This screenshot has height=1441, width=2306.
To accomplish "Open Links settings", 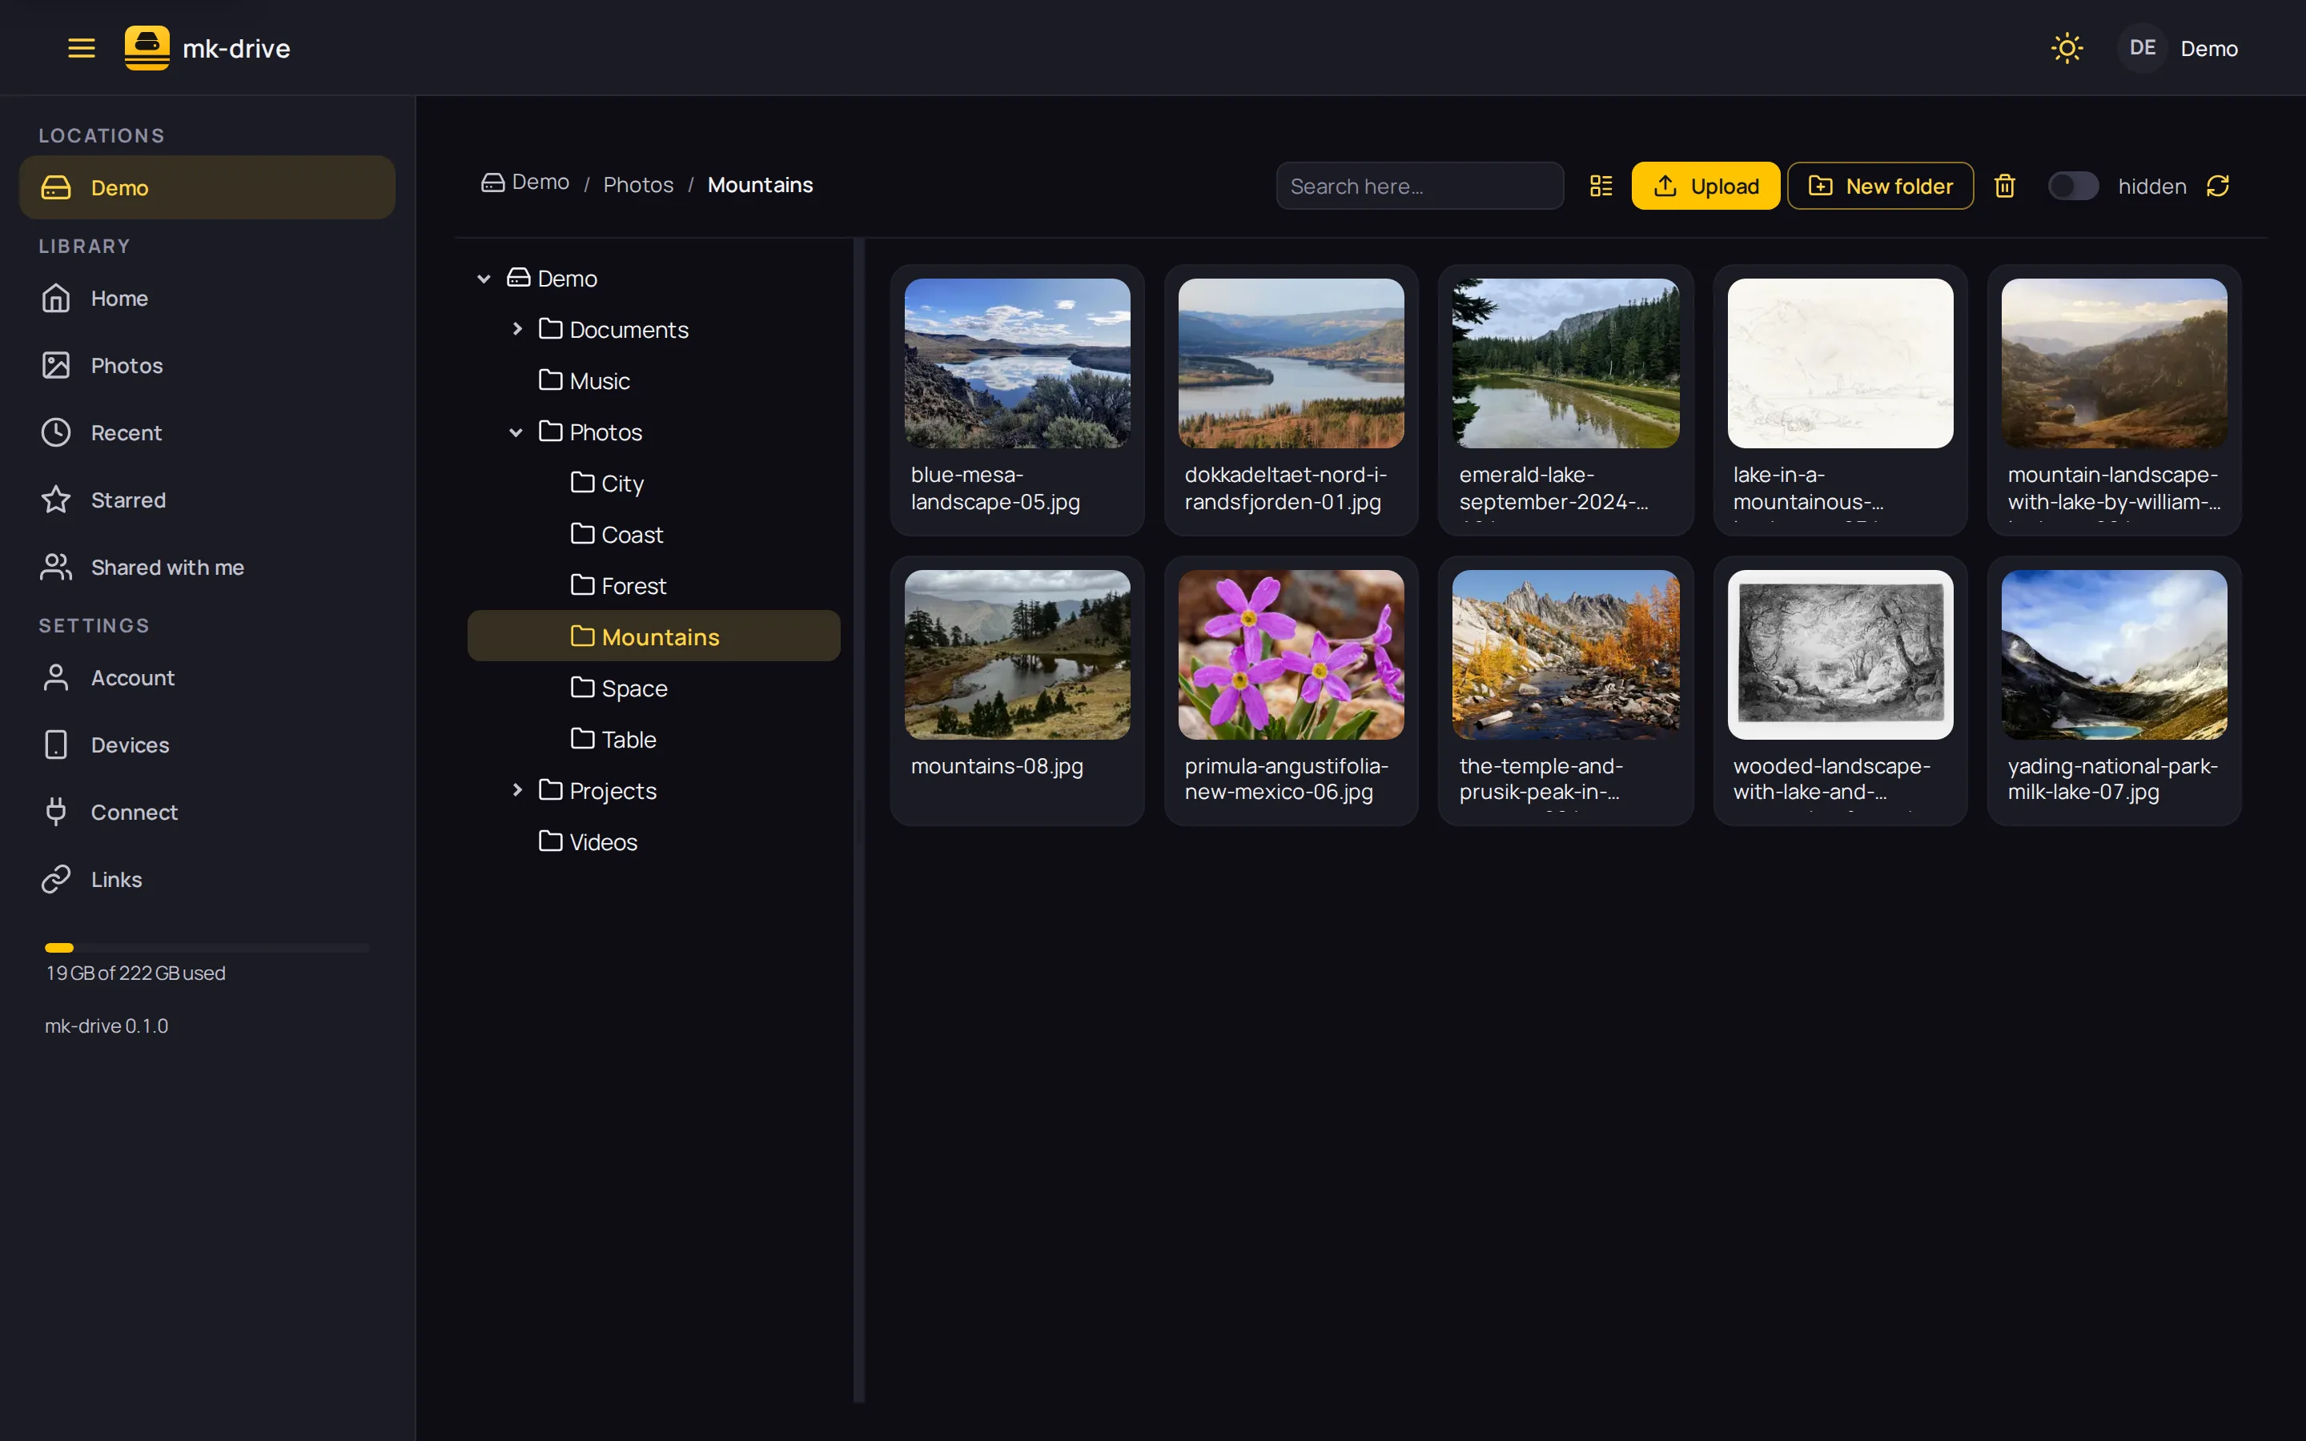I will click(x=207, y=879).
